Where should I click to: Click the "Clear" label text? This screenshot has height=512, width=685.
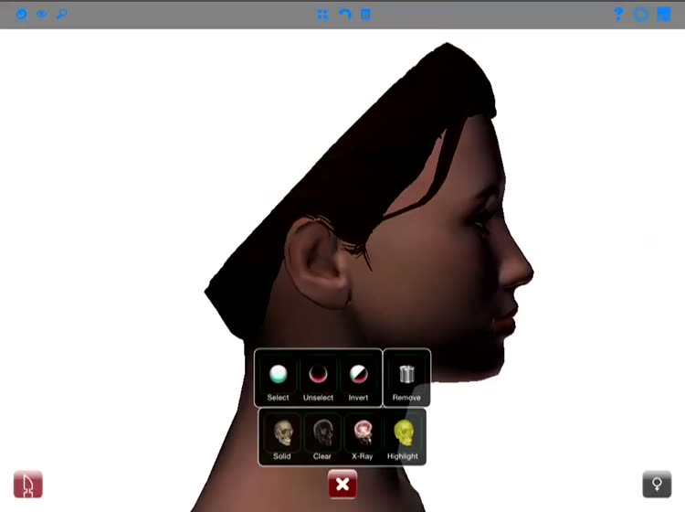click(322, 456)
